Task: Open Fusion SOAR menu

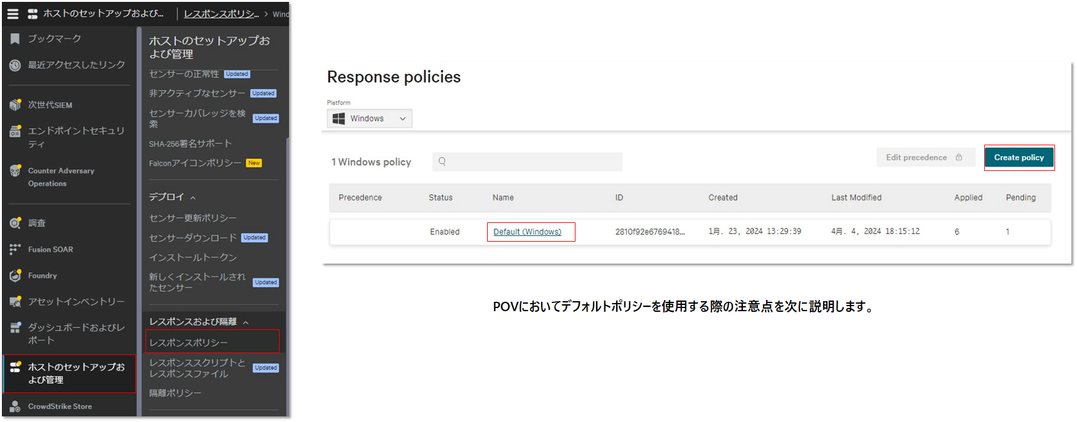Action: click(51, 249)
